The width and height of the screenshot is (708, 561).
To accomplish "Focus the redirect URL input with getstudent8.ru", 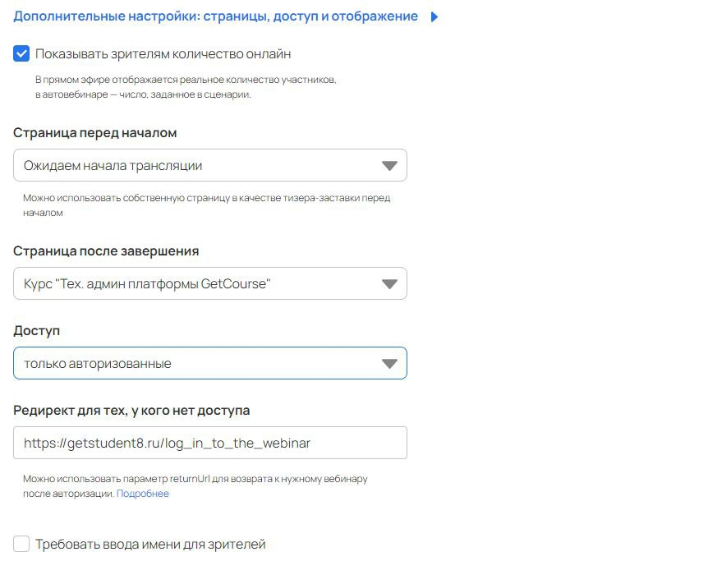I will coord(210,443).
